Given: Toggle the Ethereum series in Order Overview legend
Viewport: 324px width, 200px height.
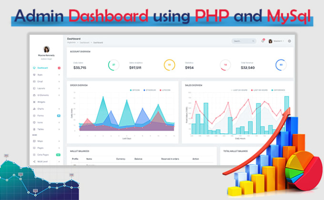Looking at the screenshot, I should click(150, 90).
